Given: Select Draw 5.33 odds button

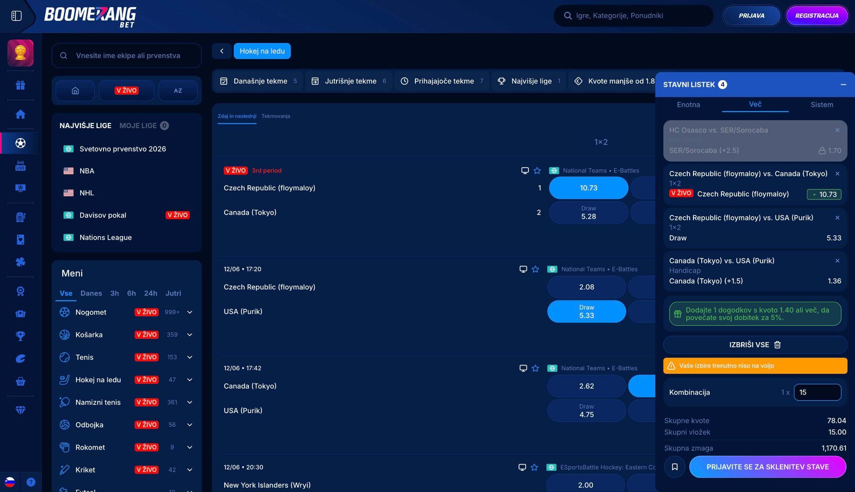Looking at the screenshot, I should tap(586, 311).
